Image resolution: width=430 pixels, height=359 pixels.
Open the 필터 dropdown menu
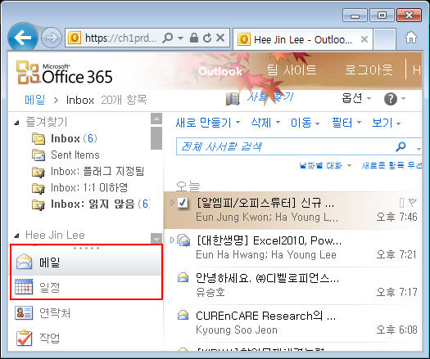coord(346,123)
